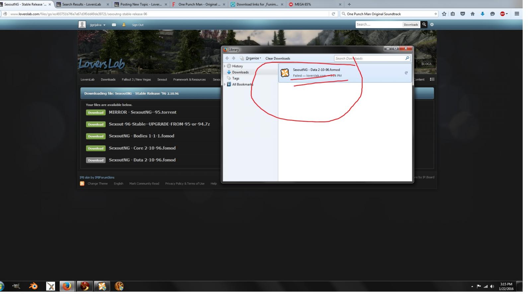
Task: Open the jjgrijalva user menu
Action: tap(98, 25)
